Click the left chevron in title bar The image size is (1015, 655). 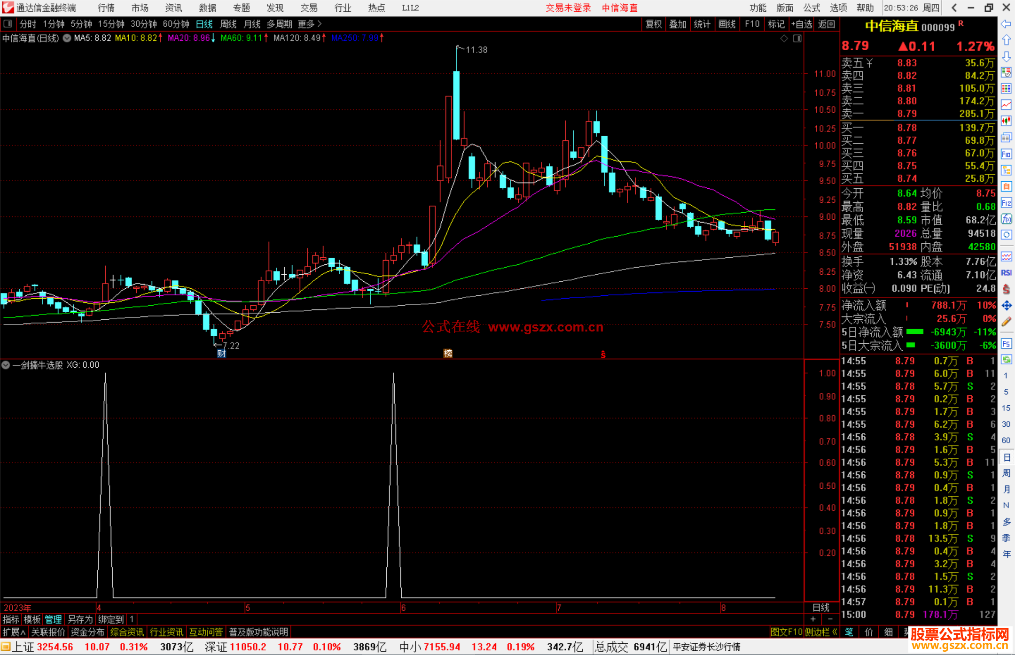(x=954, y=8)
